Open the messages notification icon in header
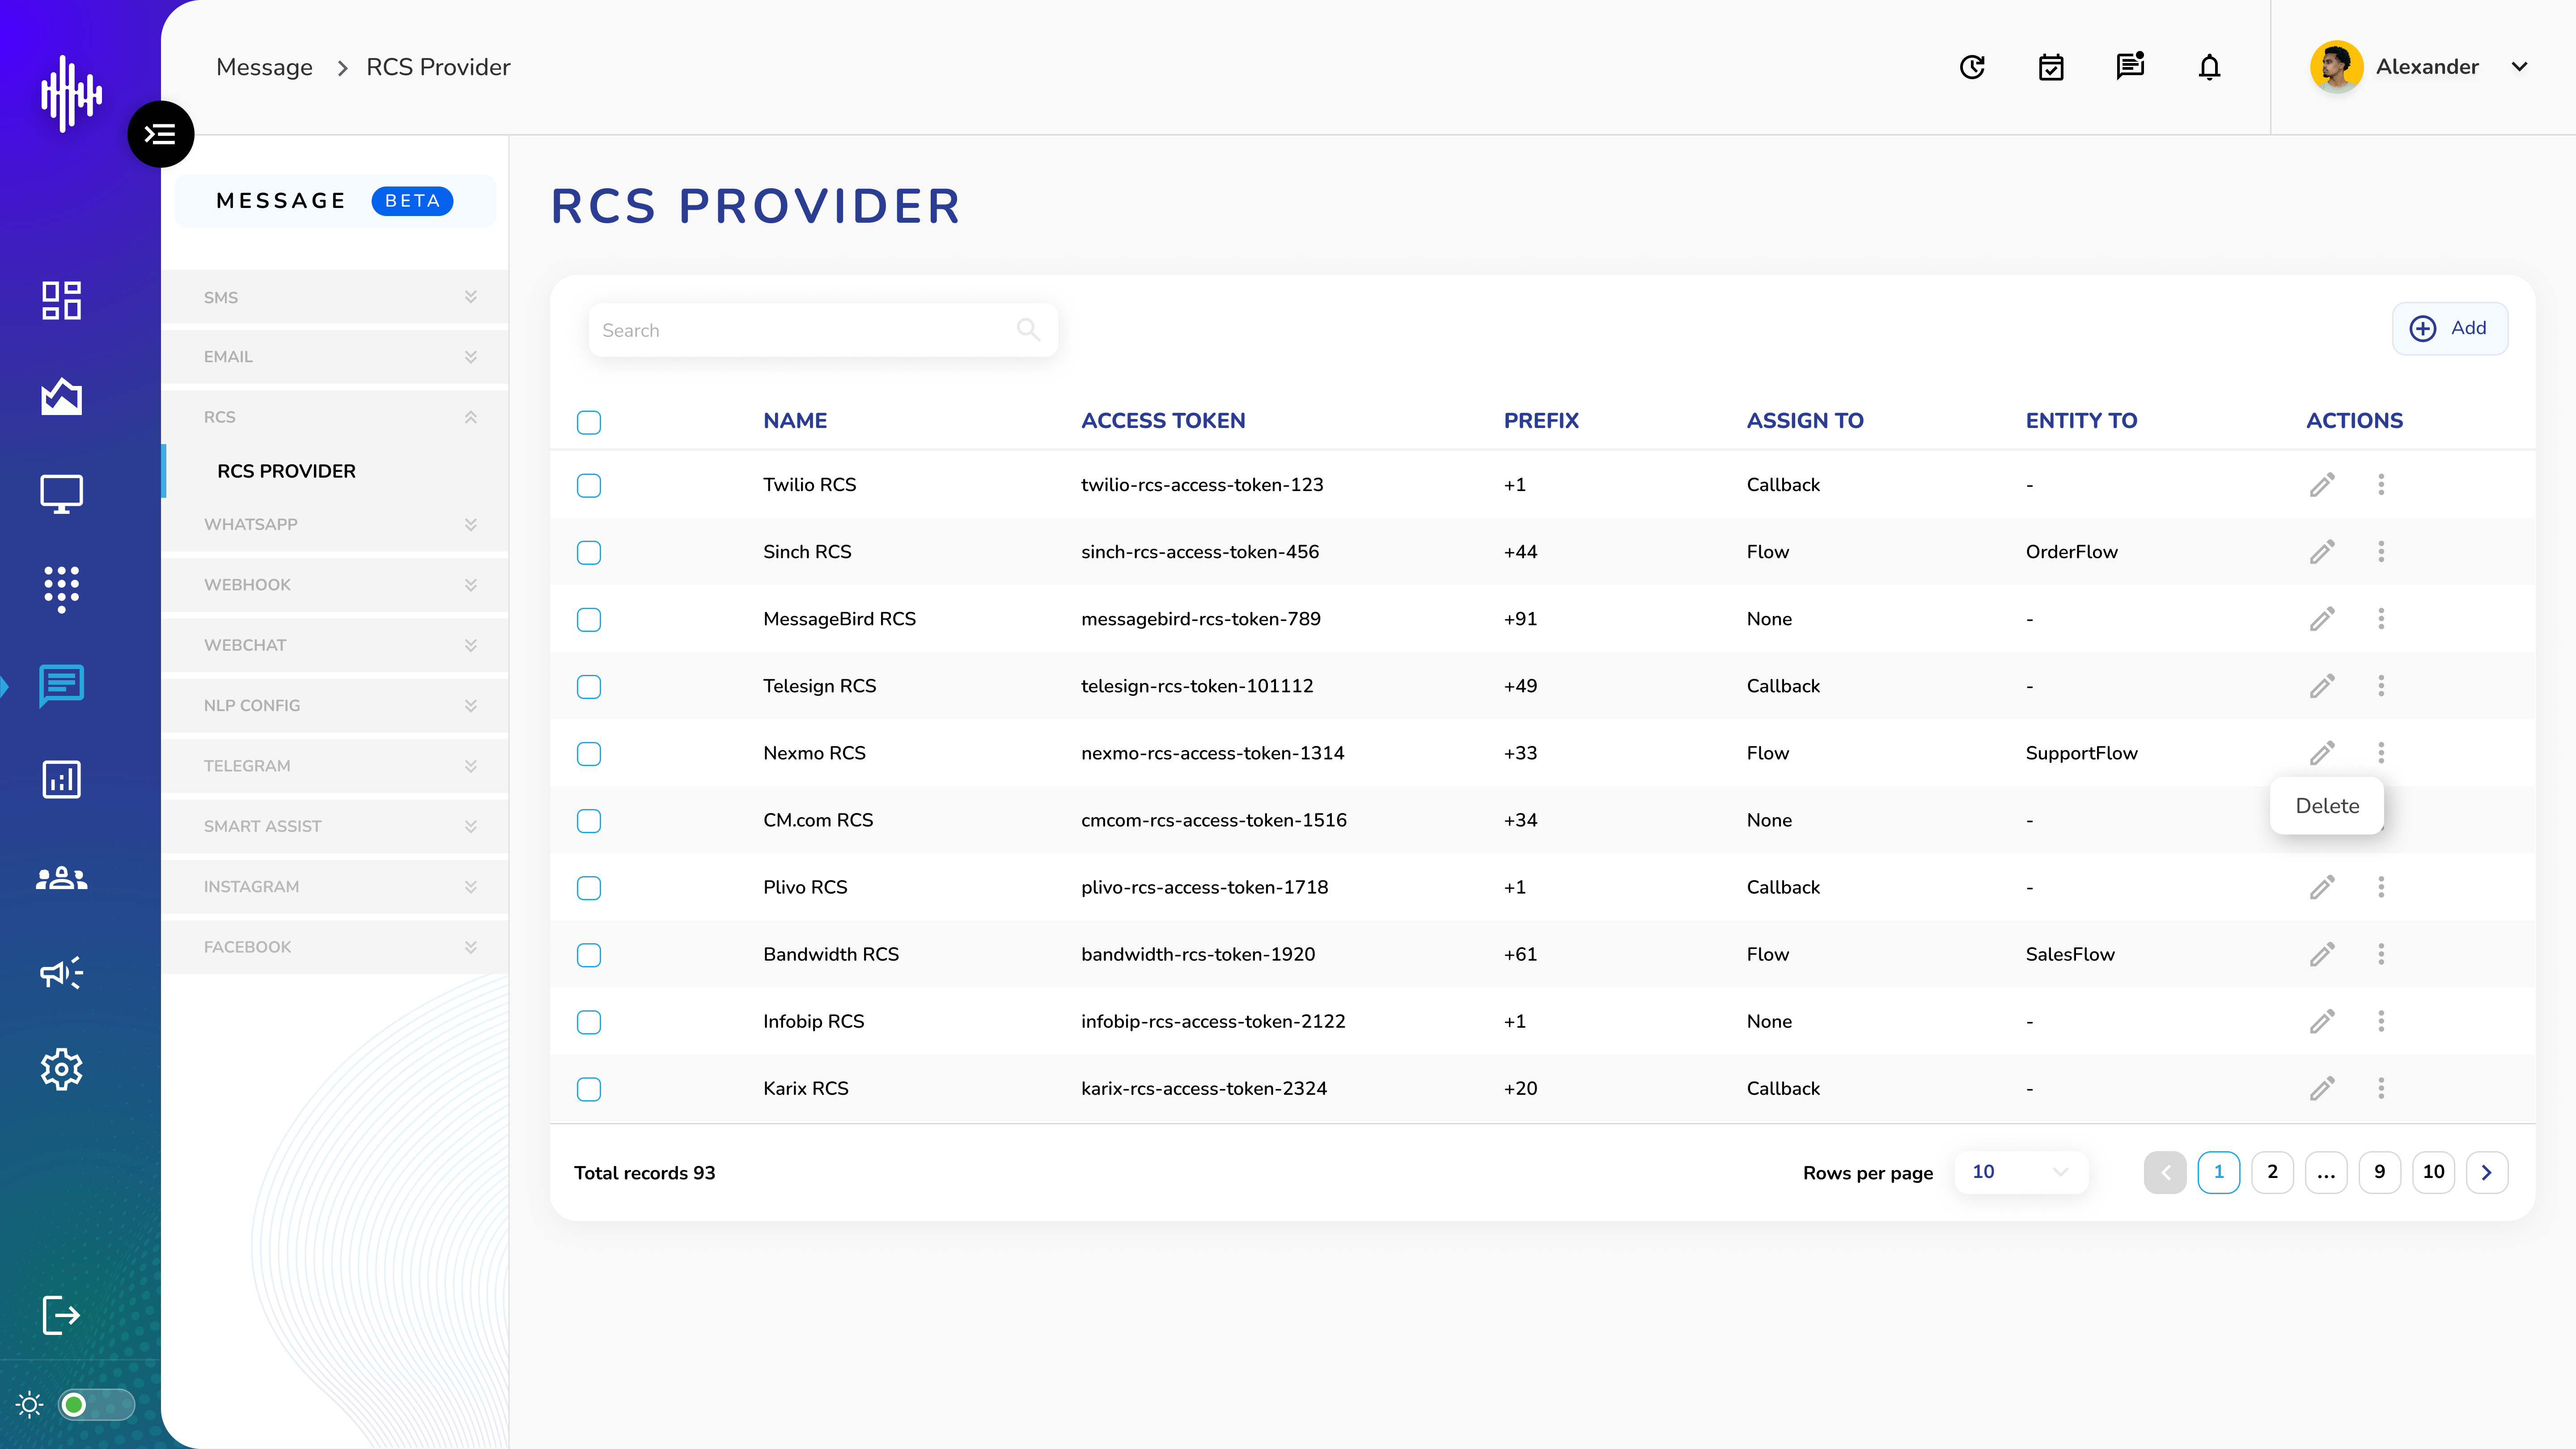The height and width of the screenshot is (1449, 2576). click(x=2130, y=66)
